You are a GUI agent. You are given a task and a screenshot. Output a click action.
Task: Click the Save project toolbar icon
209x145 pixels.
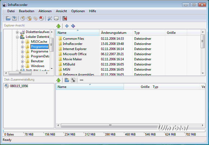coord(14,18)
